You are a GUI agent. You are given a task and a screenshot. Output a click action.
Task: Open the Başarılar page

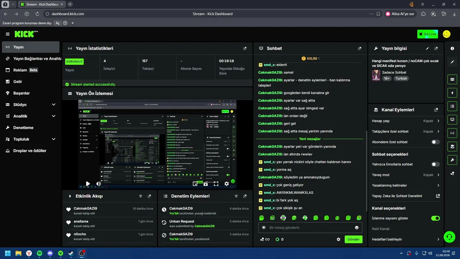(x=31, y=93)
